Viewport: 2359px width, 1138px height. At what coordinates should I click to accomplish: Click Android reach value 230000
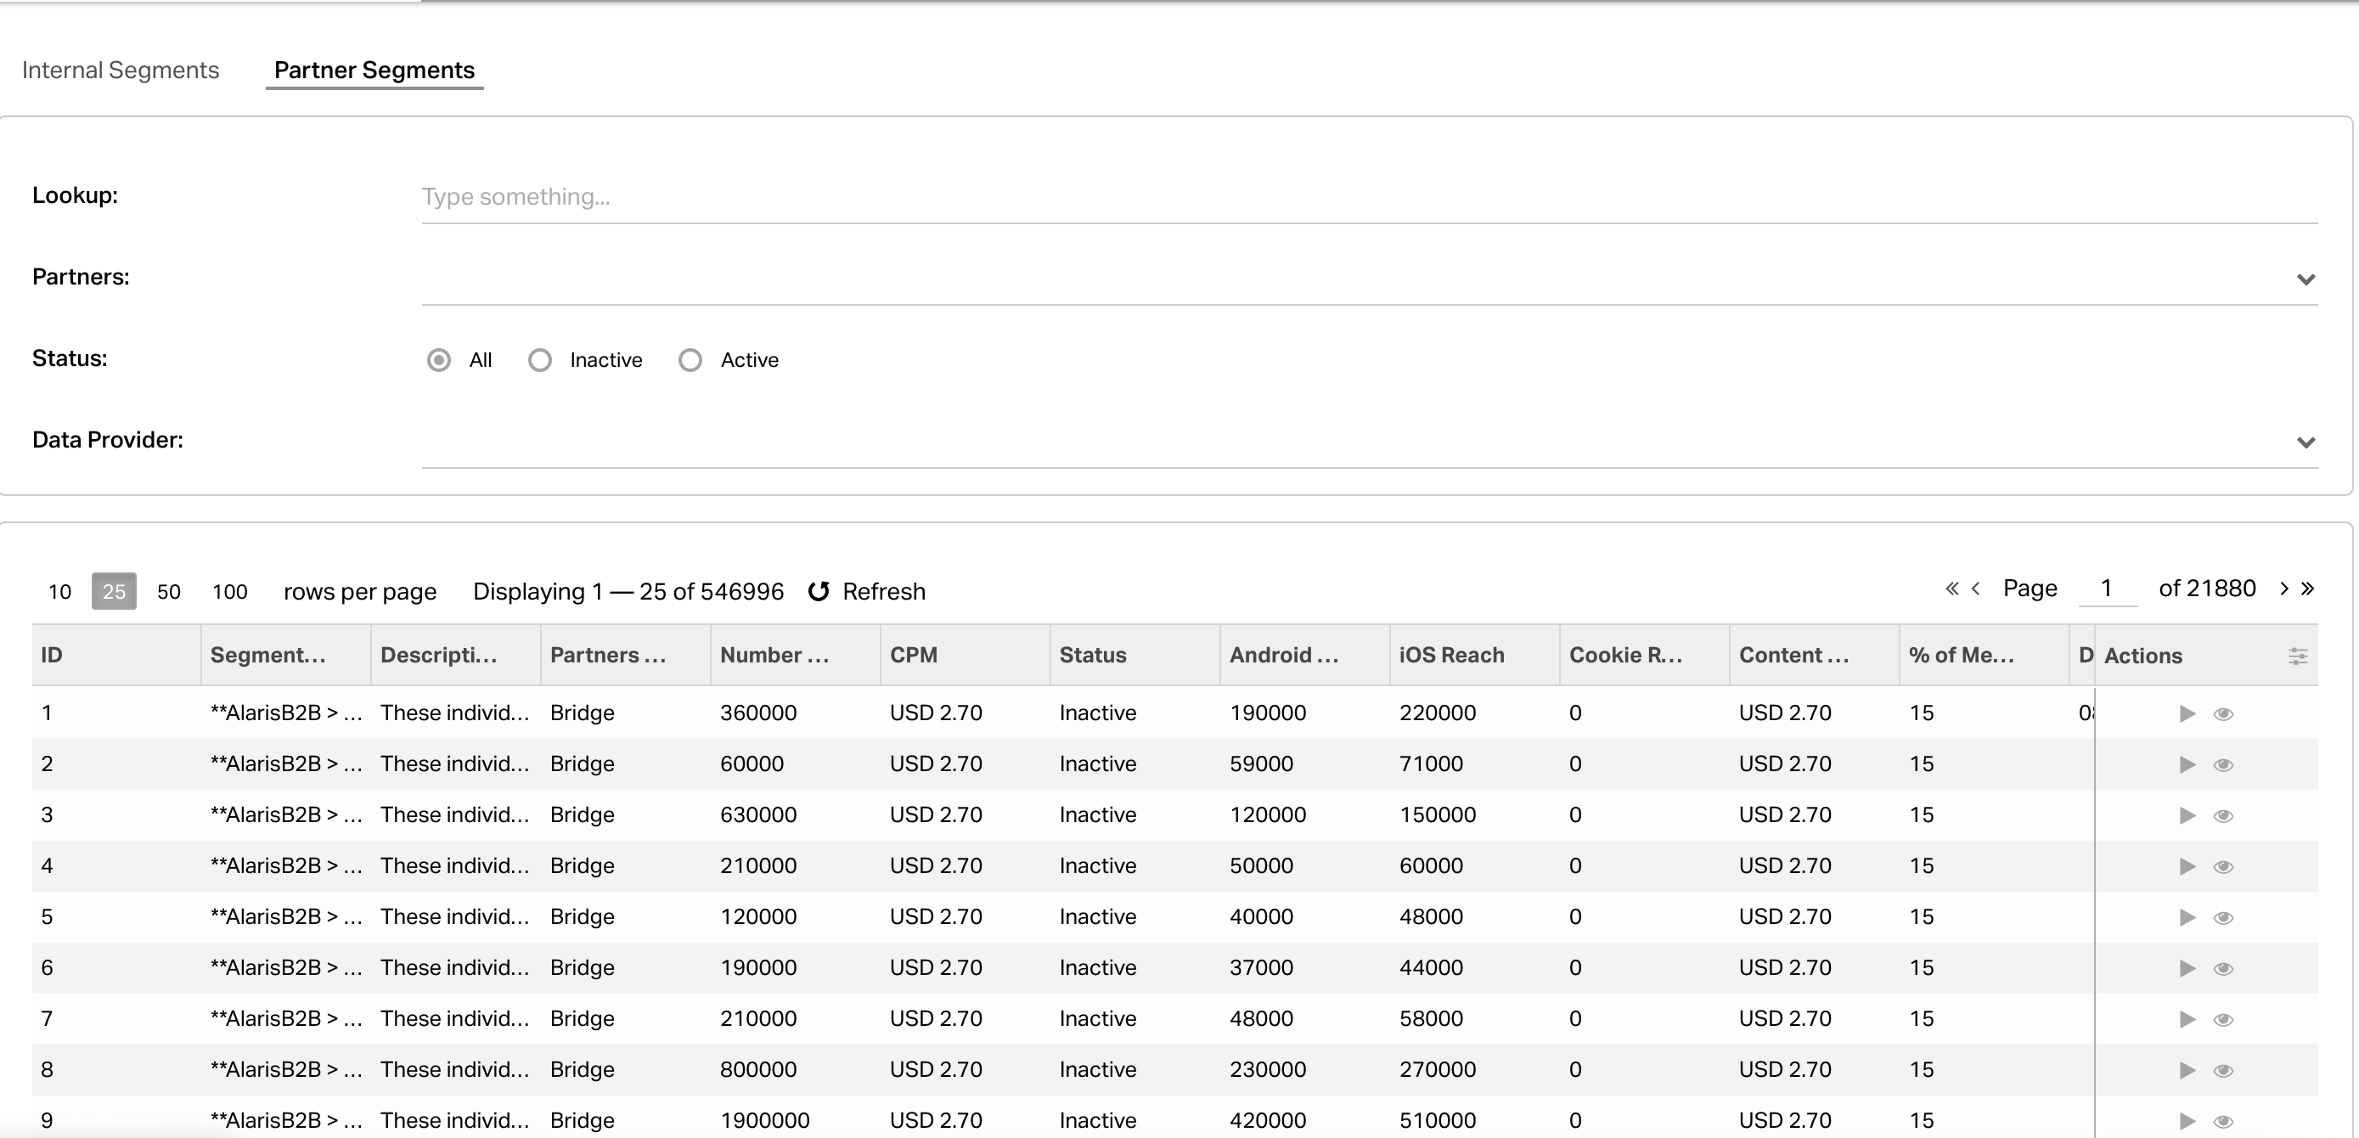click(1268, 1069)
